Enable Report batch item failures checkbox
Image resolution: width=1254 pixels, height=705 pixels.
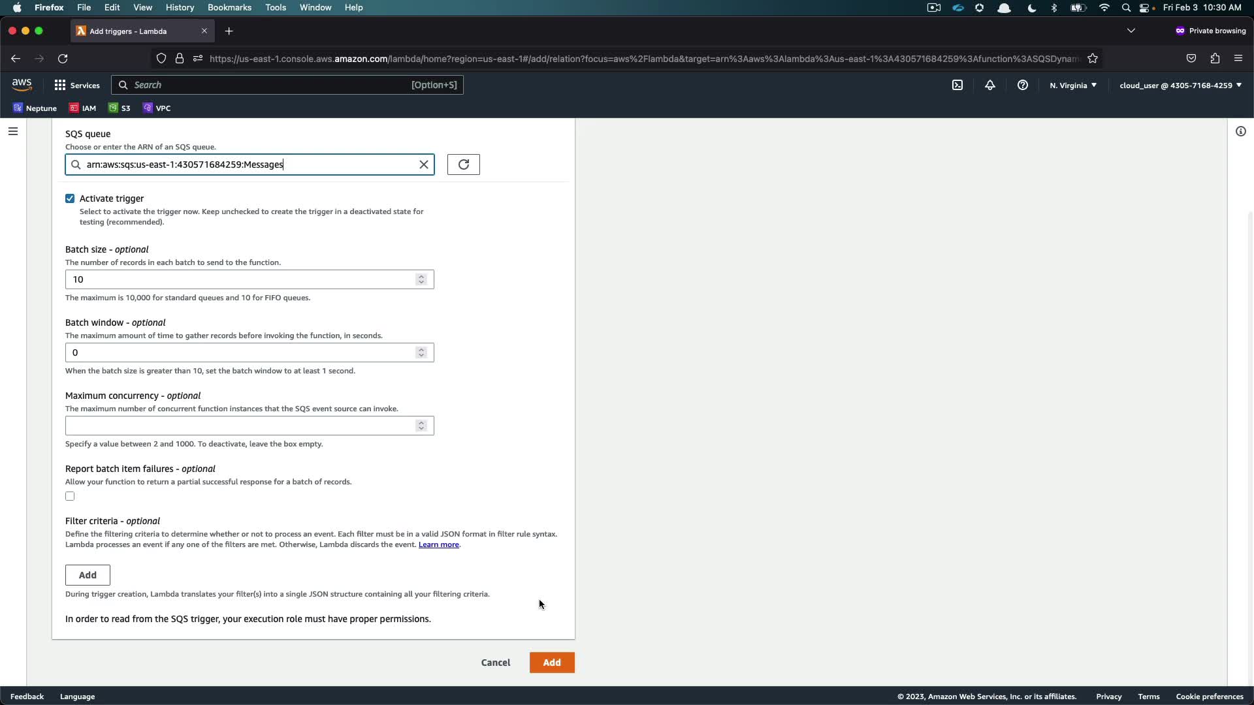pos(70,496)
